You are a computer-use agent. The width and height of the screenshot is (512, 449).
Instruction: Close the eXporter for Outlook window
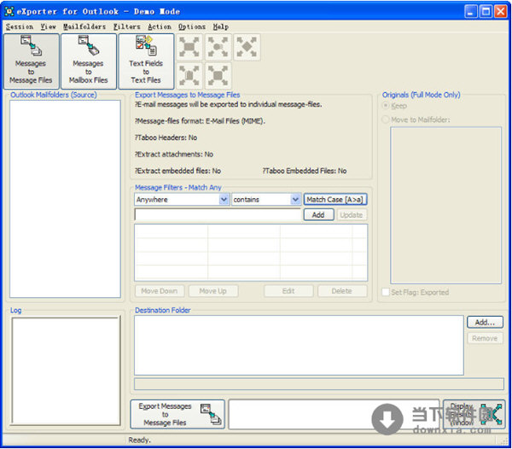500,11
